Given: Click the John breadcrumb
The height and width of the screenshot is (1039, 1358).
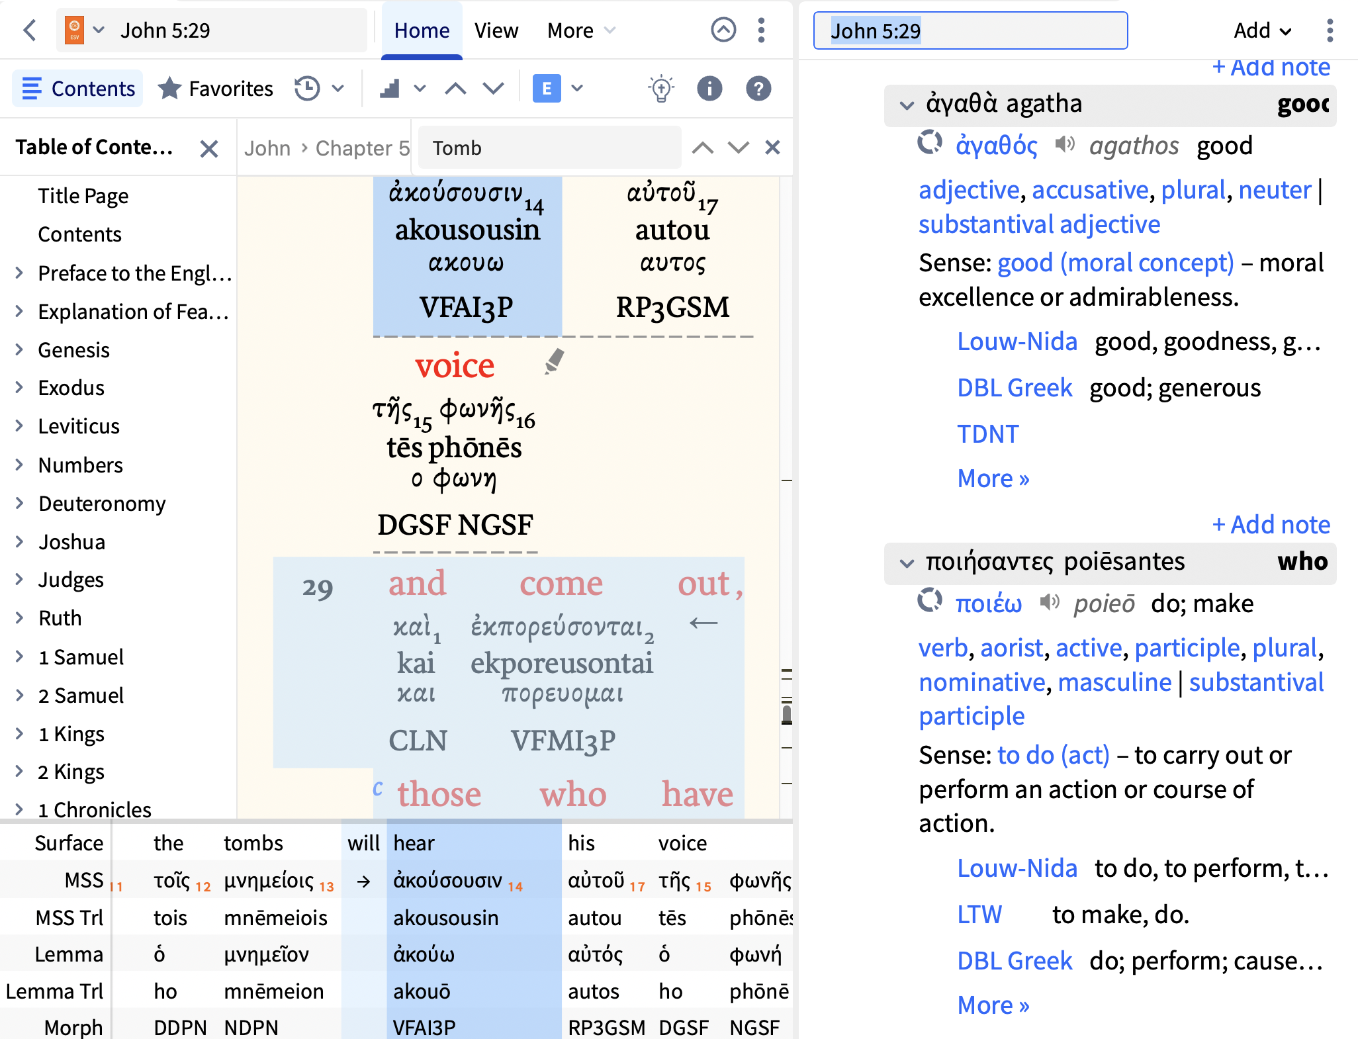Looking at the screenshot, I should coord(267,148).
